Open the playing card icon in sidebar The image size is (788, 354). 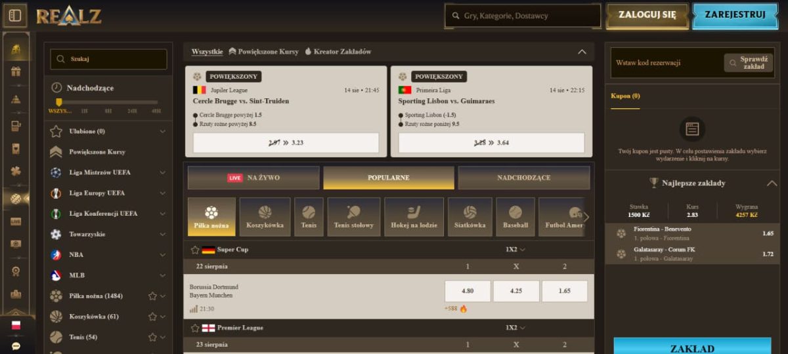click(x=16, y=149)
